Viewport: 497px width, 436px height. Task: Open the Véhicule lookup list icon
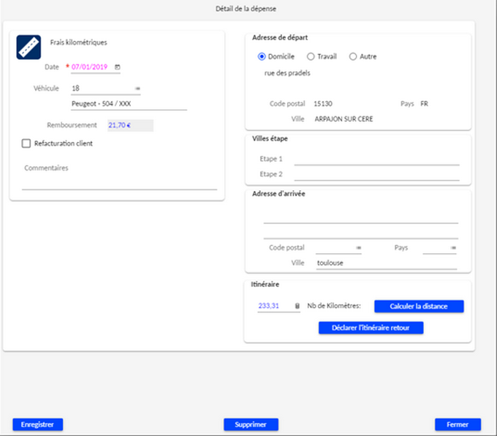click(137, 89)
